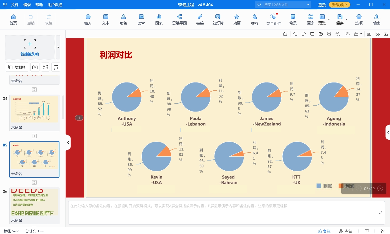Click the zoom in magnifier icon
The height and width of the screenshot is (234, 390).
pos(329,34)
